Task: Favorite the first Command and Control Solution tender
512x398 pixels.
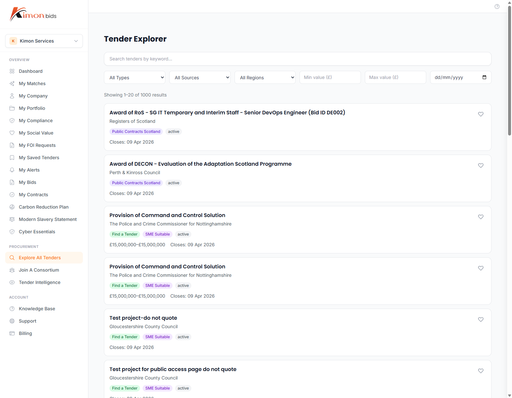Action: [x=481, y=217]
